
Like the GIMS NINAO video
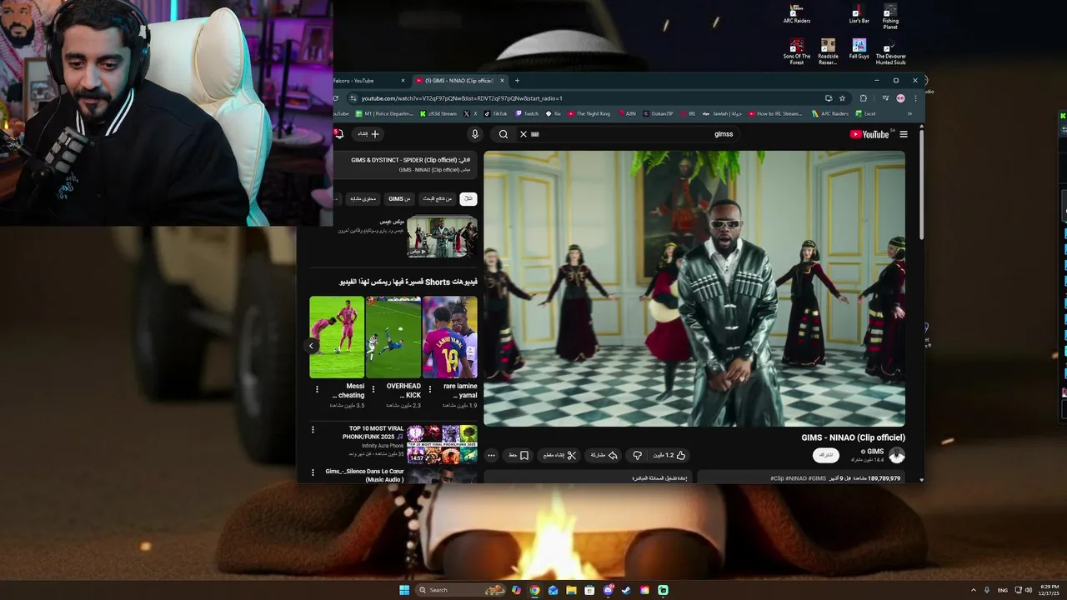coord(670,455)
